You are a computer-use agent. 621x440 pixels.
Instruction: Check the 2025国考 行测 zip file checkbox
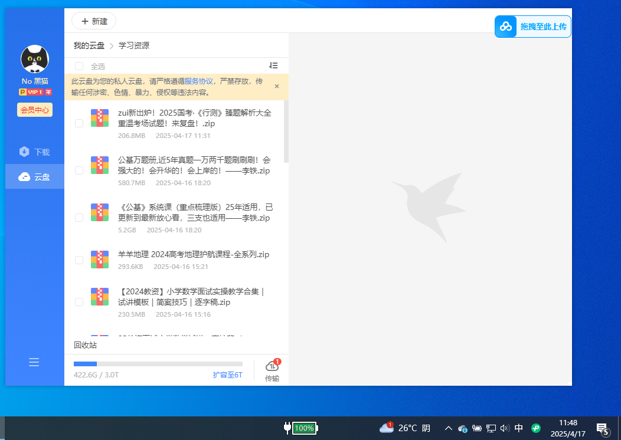click(79, 123)
